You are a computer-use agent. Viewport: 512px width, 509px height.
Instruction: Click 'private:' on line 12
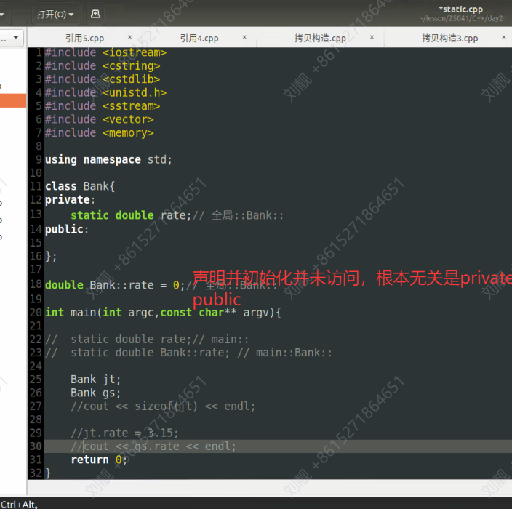pyautogui.click(x=70, y=199)
